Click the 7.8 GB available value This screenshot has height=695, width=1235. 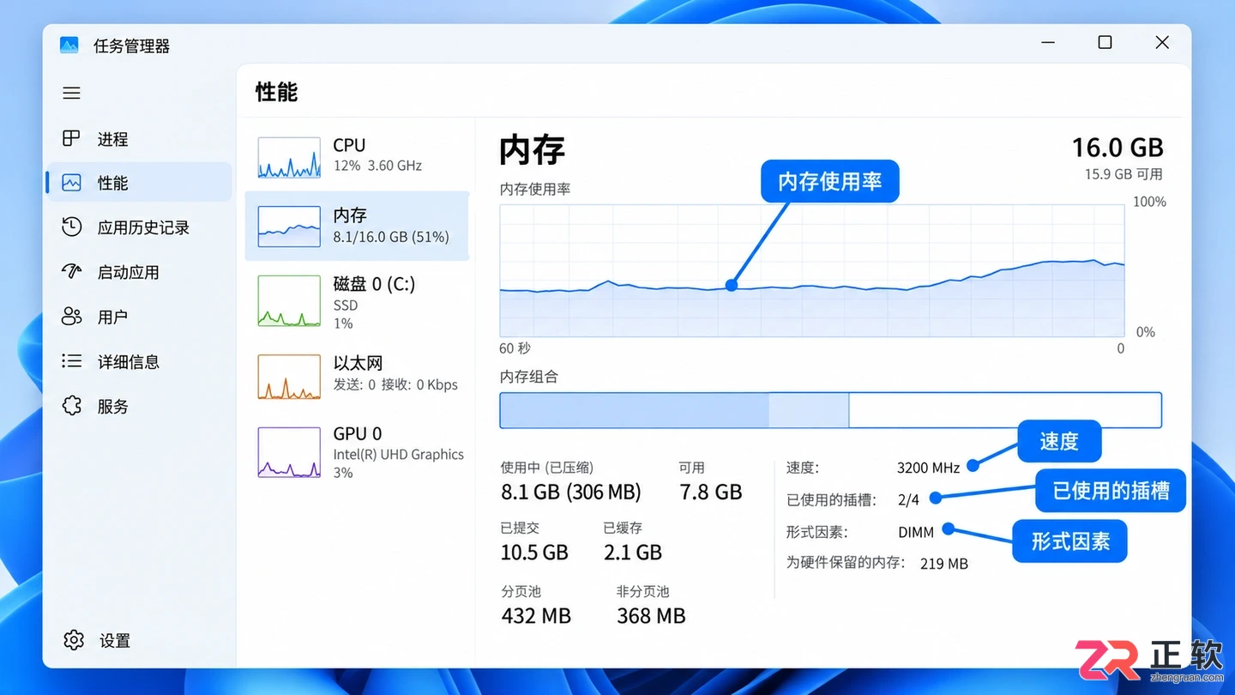(x=710, y=492)
